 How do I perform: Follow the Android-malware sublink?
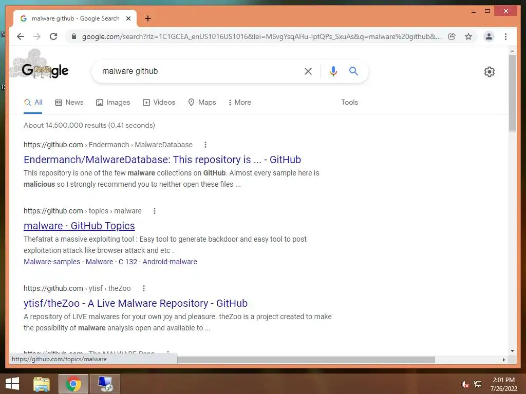click(x=170, y=262)
